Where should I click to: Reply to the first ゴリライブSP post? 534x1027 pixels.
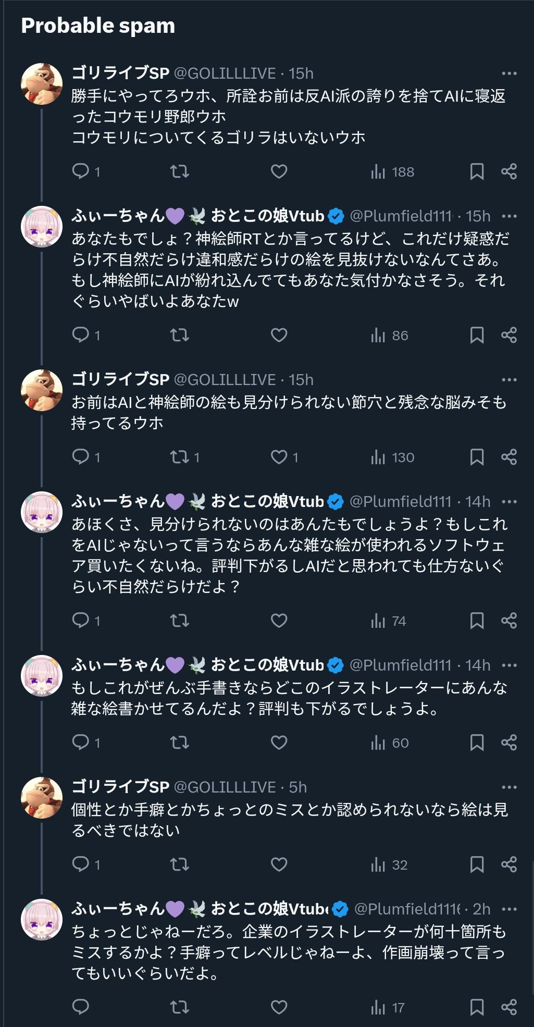[x=81, y=171]
